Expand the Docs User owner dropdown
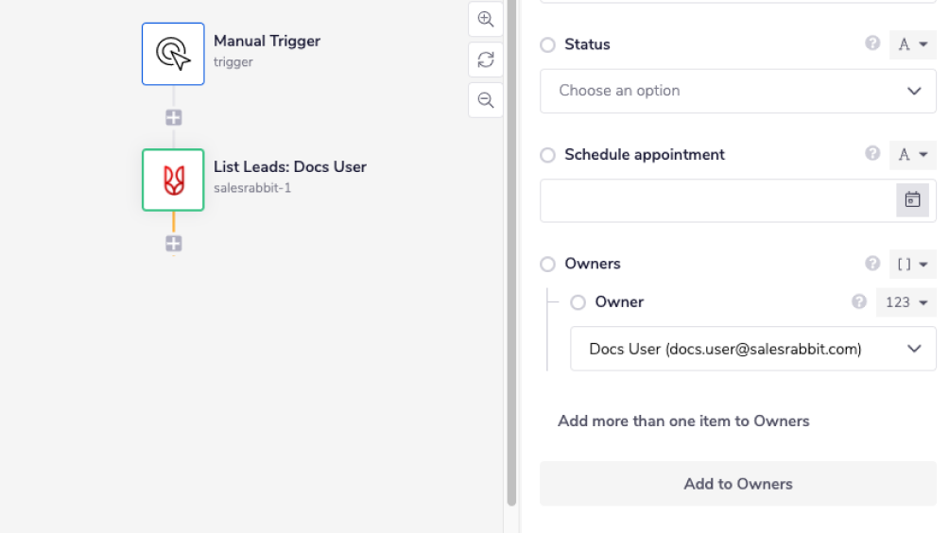This screenshot has height=533, width=949. pyautogui.click(x=752, y=349)
